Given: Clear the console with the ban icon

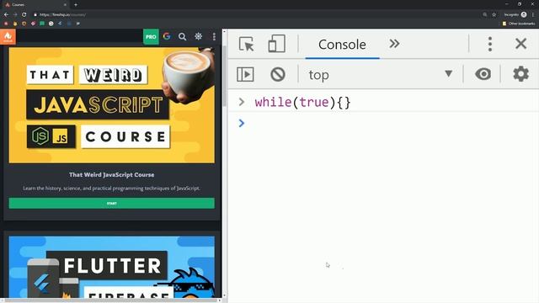Looking at the screenshot, I should [278, 74].
